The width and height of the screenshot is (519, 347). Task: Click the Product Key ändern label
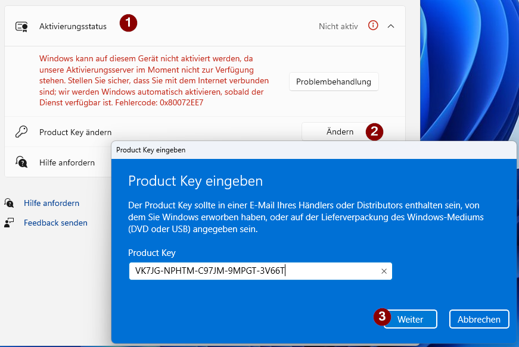(76, 132)
